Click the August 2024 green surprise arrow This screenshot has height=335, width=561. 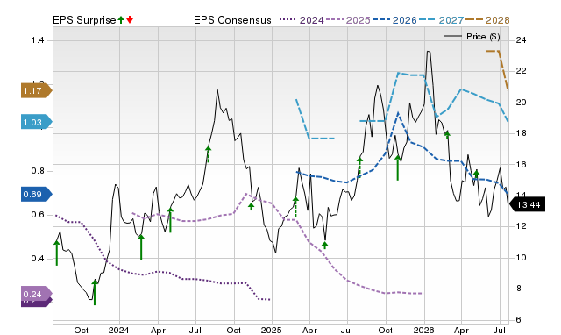tap(209, 154)
